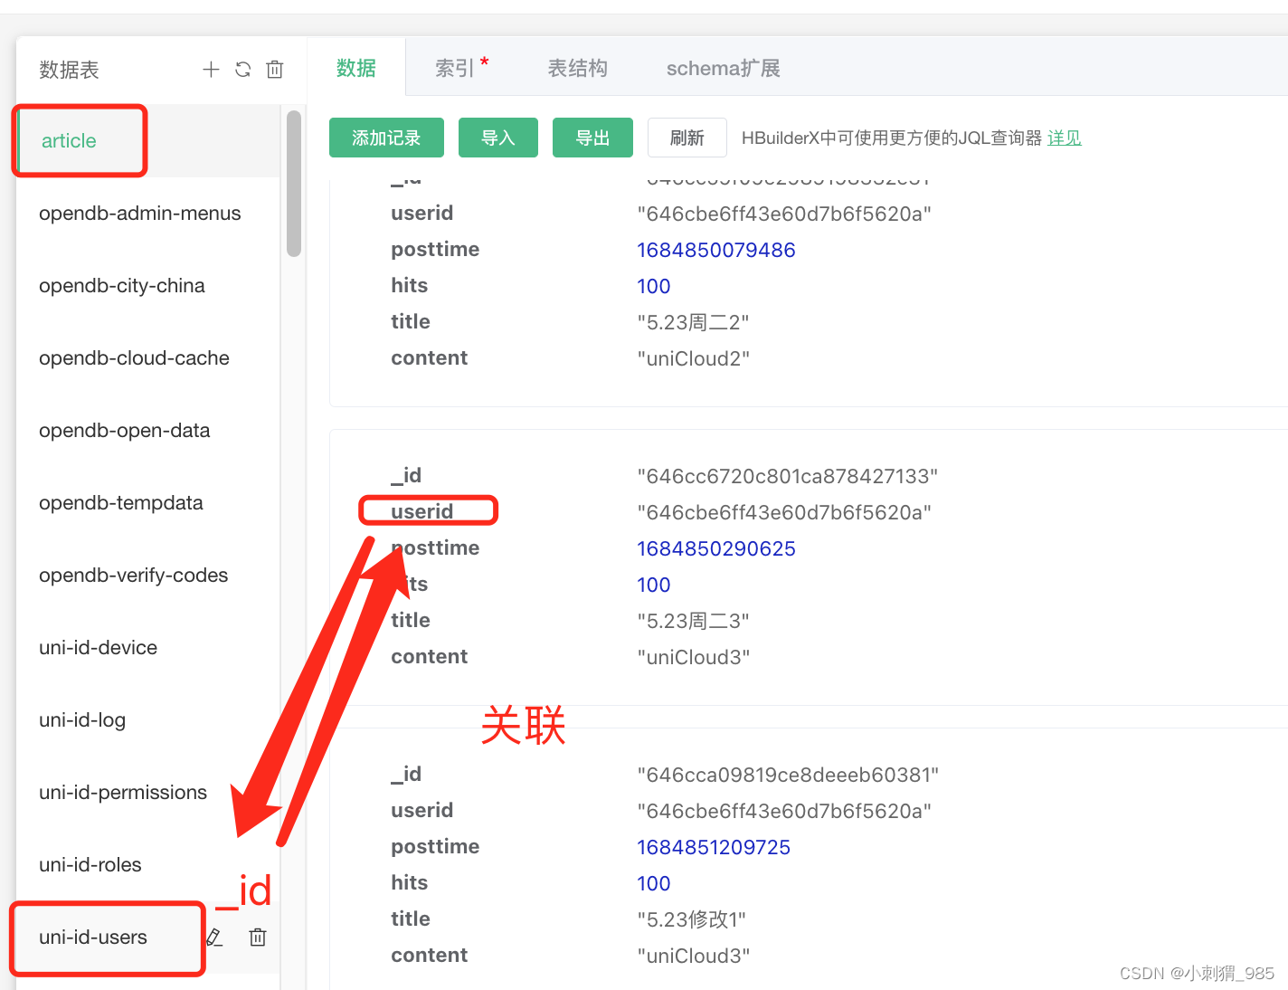Open the 详见 link for JQL
This screenshot has width=1288, height=990.
pos(1065,138)
